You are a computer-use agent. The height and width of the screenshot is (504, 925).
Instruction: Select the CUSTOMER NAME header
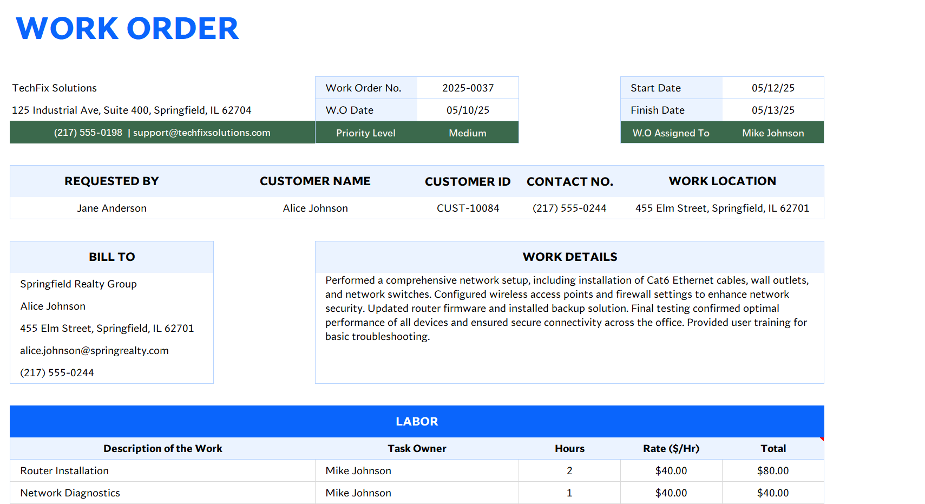(315, 181)
